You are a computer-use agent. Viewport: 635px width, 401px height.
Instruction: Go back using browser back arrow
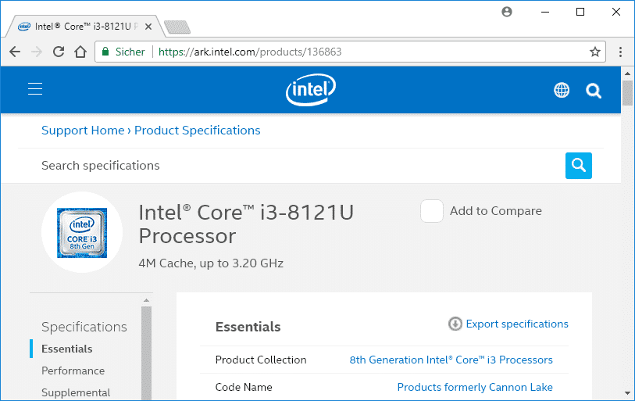[x=15, y=52]
